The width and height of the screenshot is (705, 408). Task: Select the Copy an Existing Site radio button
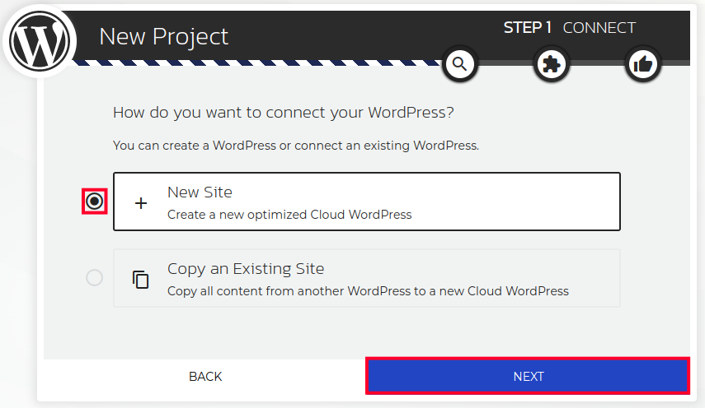(x=95, y=278)
